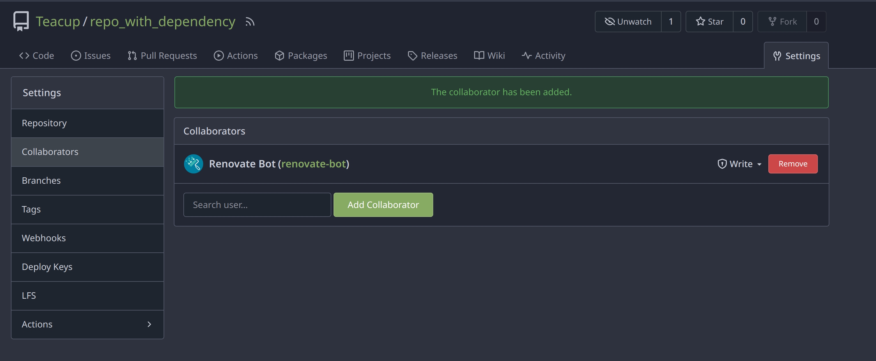Click the Pull Requests branch icon

click(x=132, y=55)
